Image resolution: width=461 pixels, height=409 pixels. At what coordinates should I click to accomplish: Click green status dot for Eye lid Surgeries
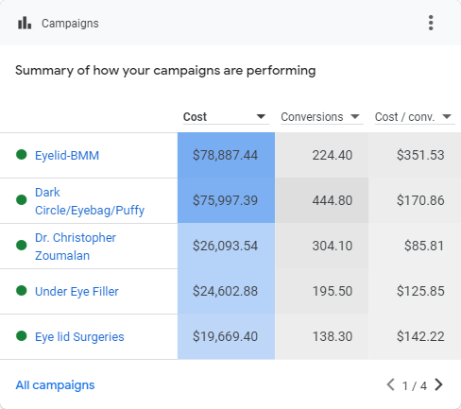(22, 336)
